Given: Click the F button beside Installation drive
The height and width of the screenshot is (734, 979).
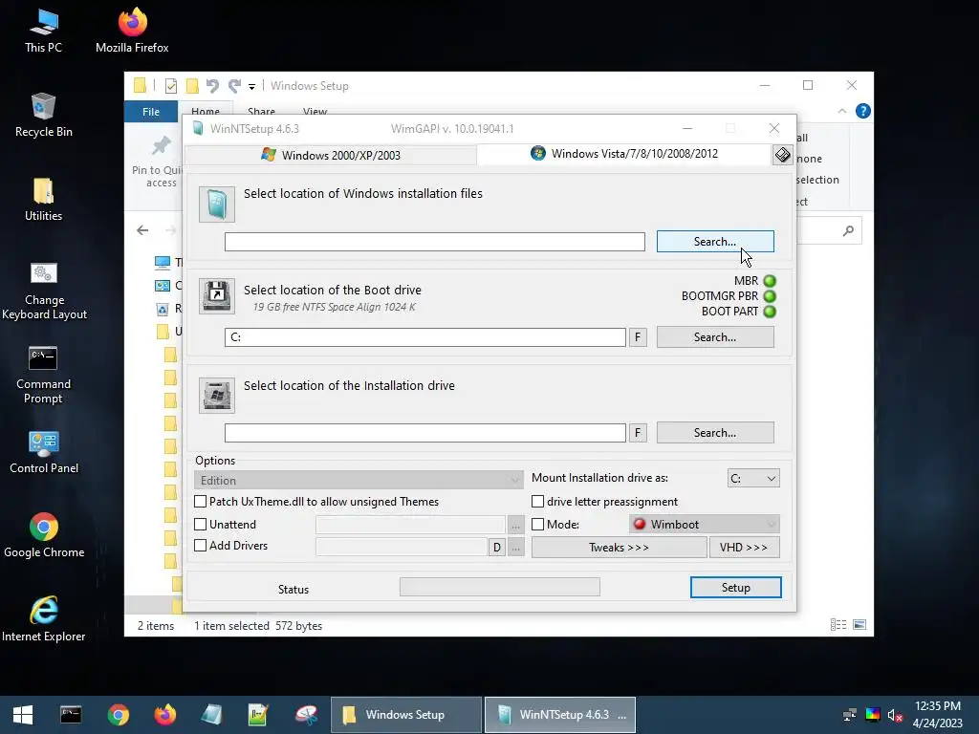Looking at the screenshot, I should click(638, 433).
